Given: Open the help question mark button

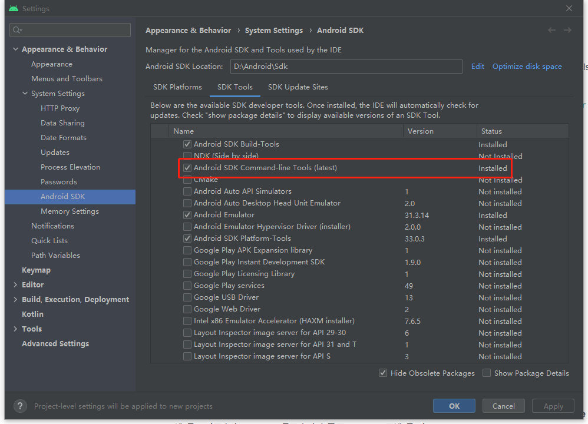Looking at the screenshot, I should pos(20,406).
